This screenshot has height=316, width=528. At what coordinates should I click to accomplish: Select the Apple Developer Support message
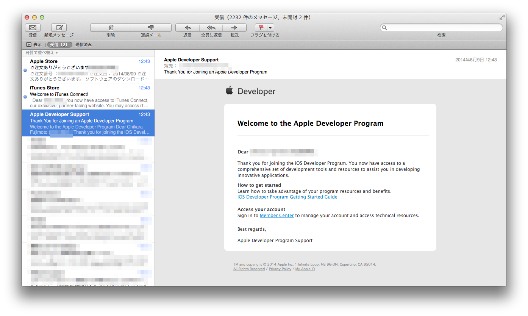click(x=88, y=123)
